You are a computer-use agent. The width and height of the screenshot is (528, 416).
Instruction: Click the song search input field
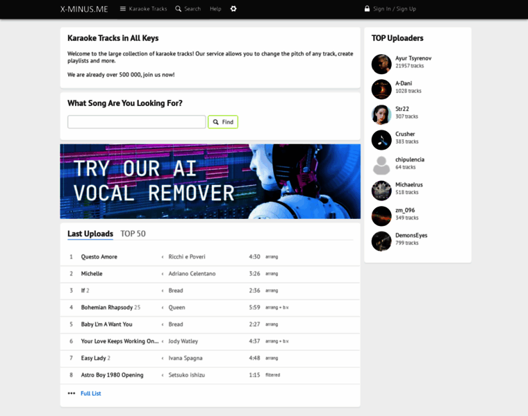point(137,122)
